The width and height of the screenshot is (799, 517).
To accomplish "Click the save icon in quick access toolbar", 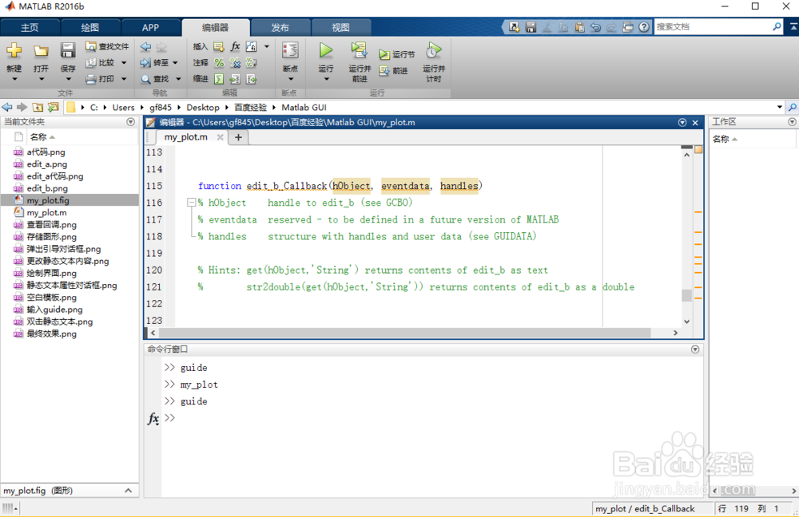I will [531, 27].
